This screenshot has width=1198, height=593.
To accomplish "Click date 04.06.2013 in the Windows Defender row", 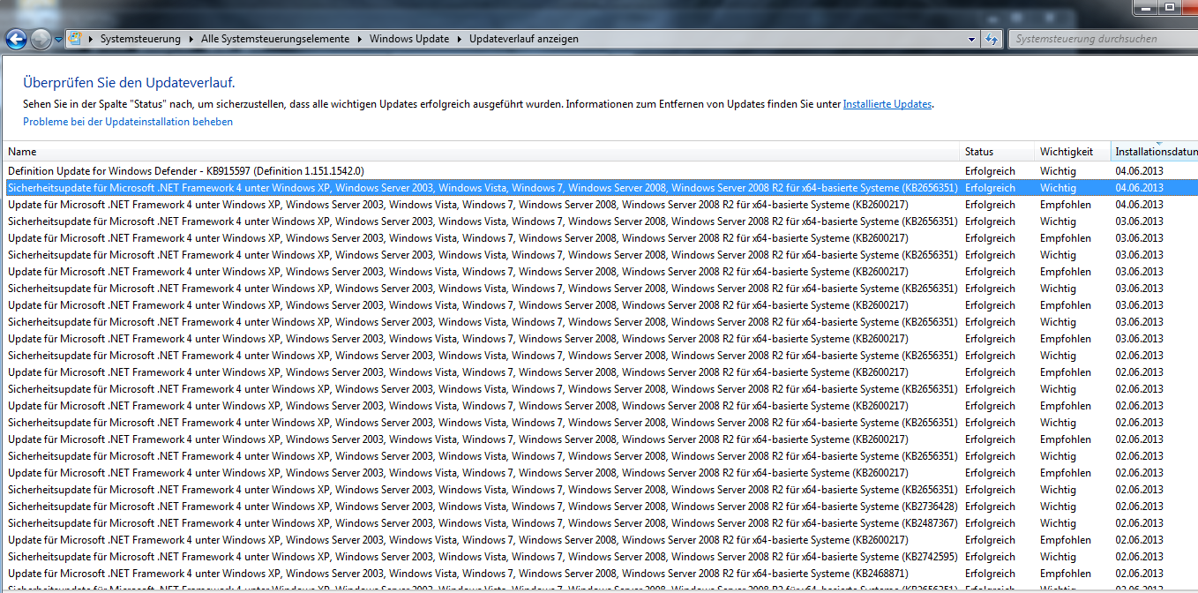I will (x=1139, y=171).
